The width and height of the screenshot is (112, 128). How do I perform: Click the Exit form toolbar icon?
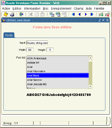point(21,14)
